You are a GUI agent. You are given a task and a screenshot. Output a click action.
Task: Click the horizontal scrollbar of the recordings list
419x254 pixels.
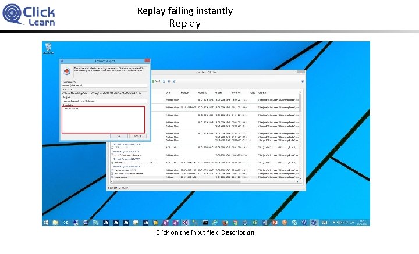205,182
